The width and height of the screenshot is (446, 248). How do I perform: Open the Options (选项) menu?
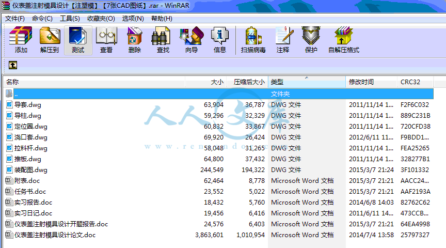(x=133, y=19)
